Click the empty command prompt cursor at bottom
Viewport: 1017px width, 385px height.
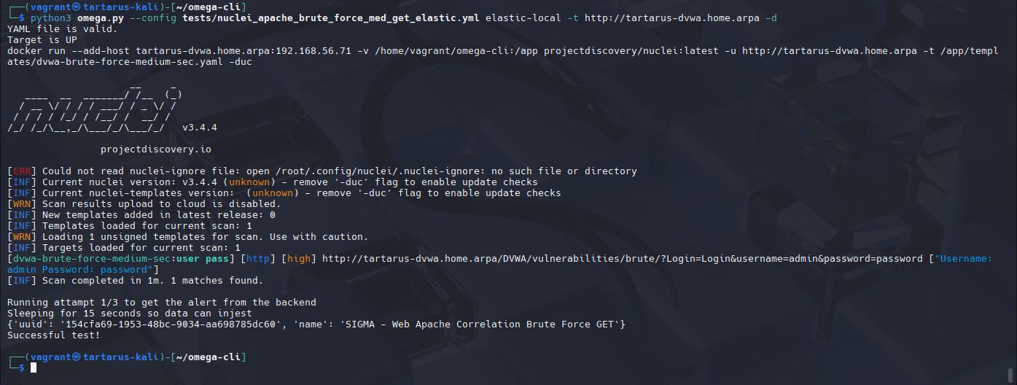pos(34,368)
